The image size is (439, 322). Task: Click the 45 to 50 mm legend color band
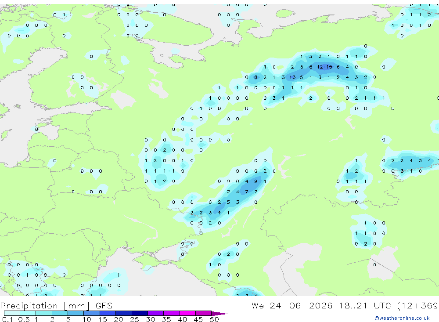[204, 313]
